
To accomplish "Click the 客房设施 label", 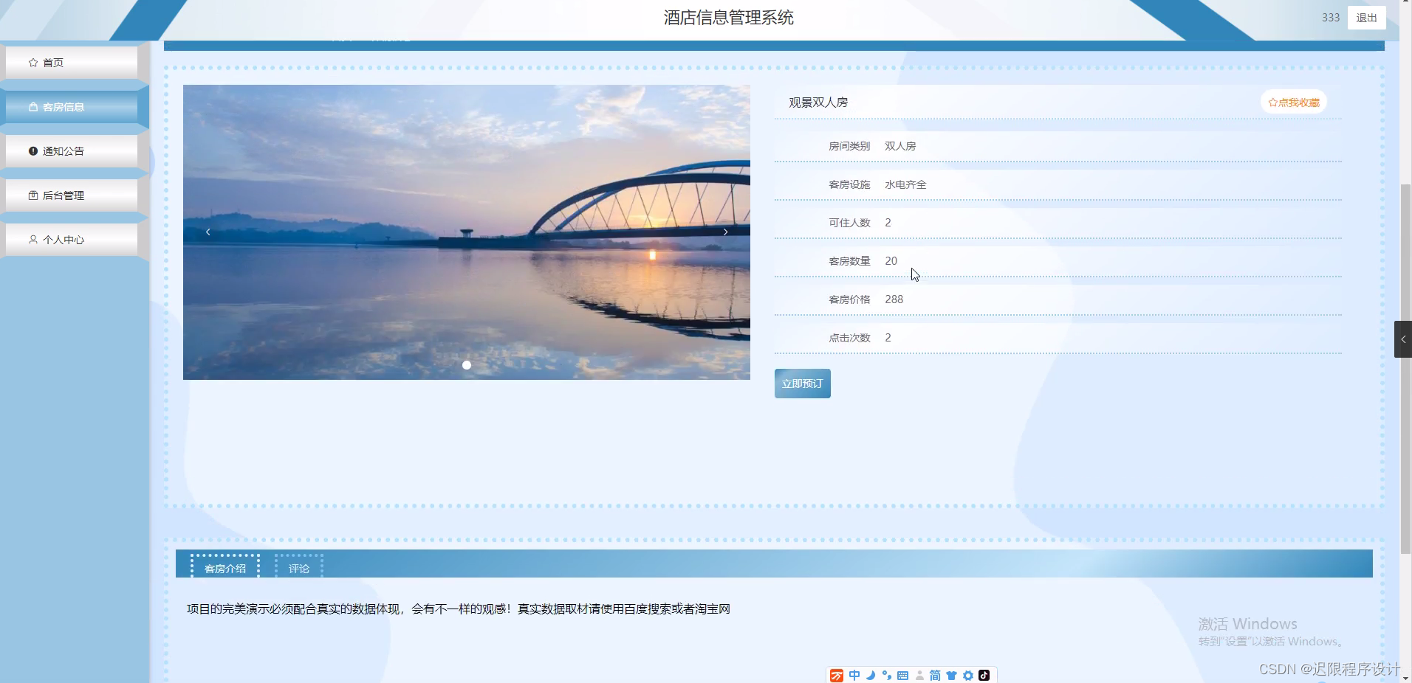I will (849, 184).
